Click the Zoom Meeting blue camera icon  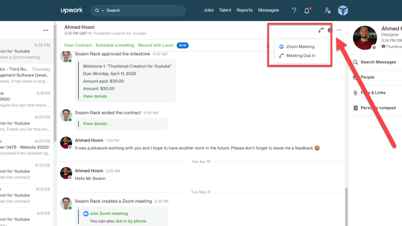click(281, 47)
